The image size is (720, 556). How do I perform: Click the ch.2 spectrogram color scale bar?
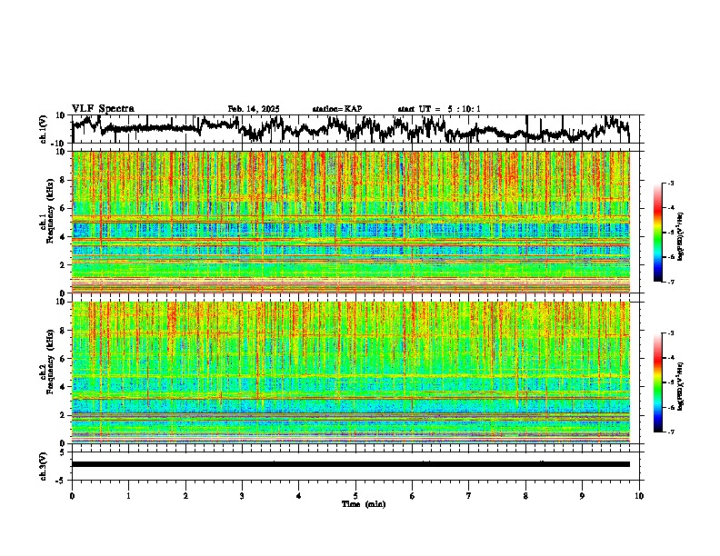tap(657, 382)
